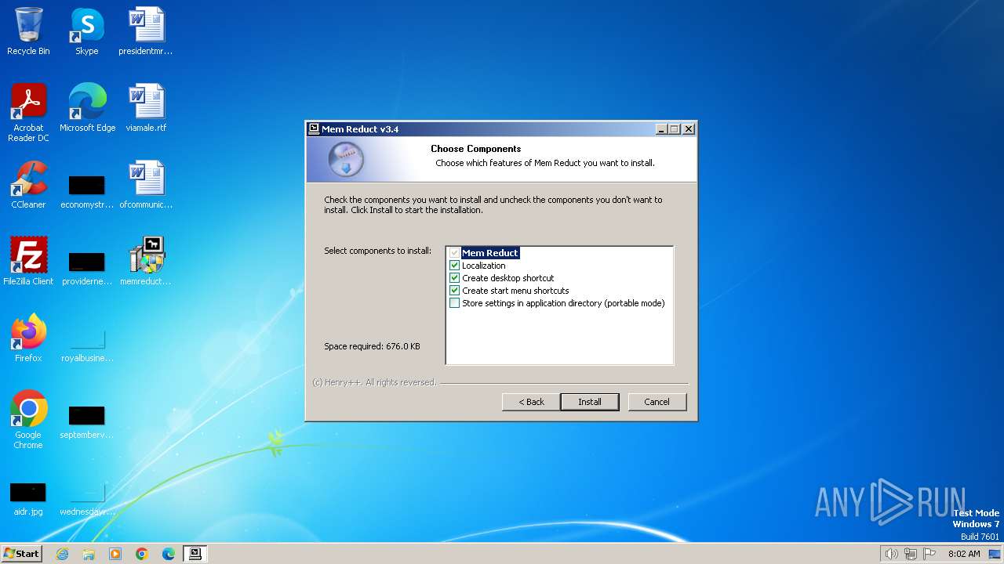Uncheck the Localization component
Screen dimensions: 1004x564
point(454,266)
